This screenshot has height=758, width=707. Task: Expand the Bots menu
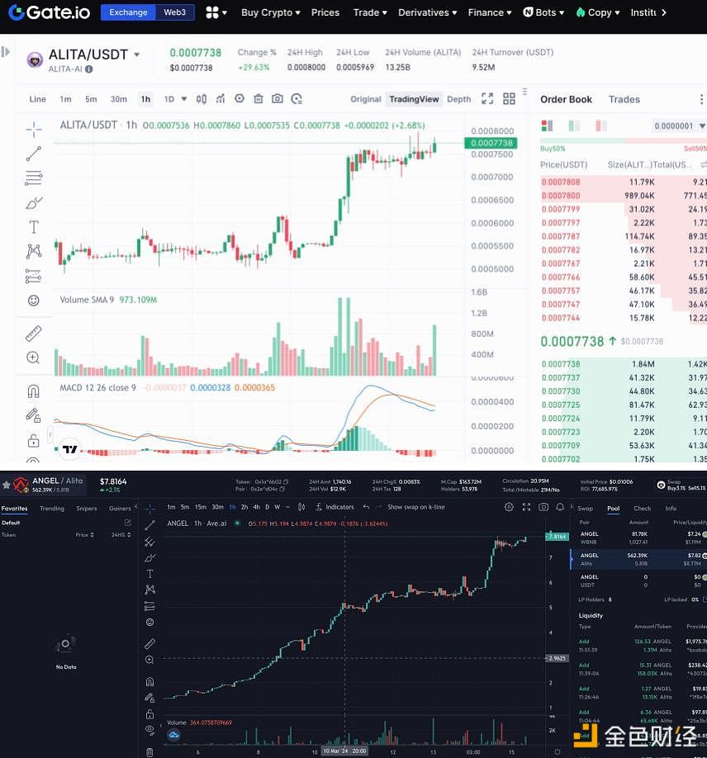click(543, 12)
